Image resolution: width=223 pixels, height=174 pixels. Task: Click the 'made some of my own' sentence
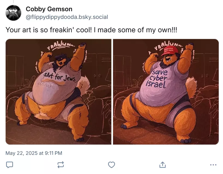(x=135, y=30)
